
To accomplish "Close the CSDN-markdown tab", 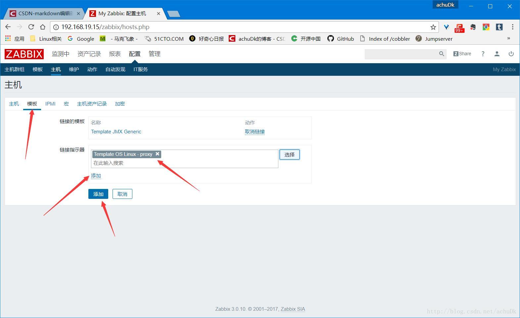I will [78, 14].
